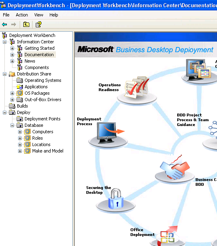Click the Help properties toolbar icon
This screenshot has width=217, height=246.
pyautogui.click(x=38, y=24)
